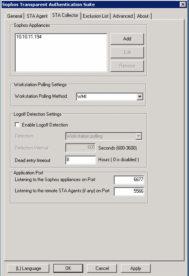Select the STA Collector tab
Screen dimensions: 189x276
tap(65, 15)
